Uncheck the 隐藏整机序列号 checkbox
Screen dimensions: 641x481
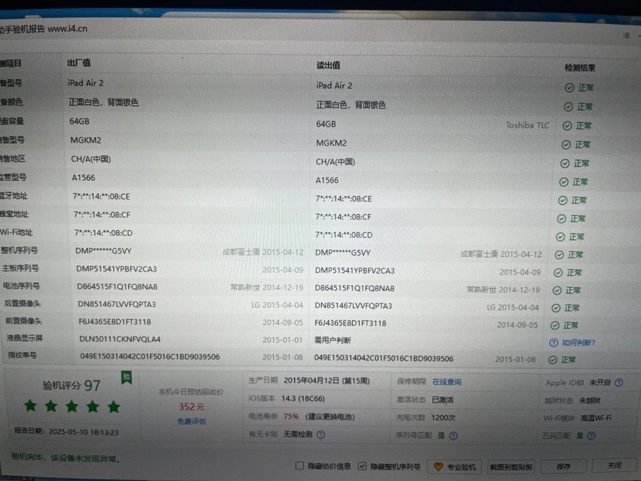(362, 466)
